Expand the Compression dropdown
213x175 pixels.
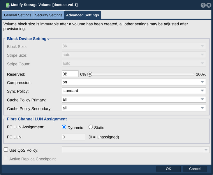134,82
